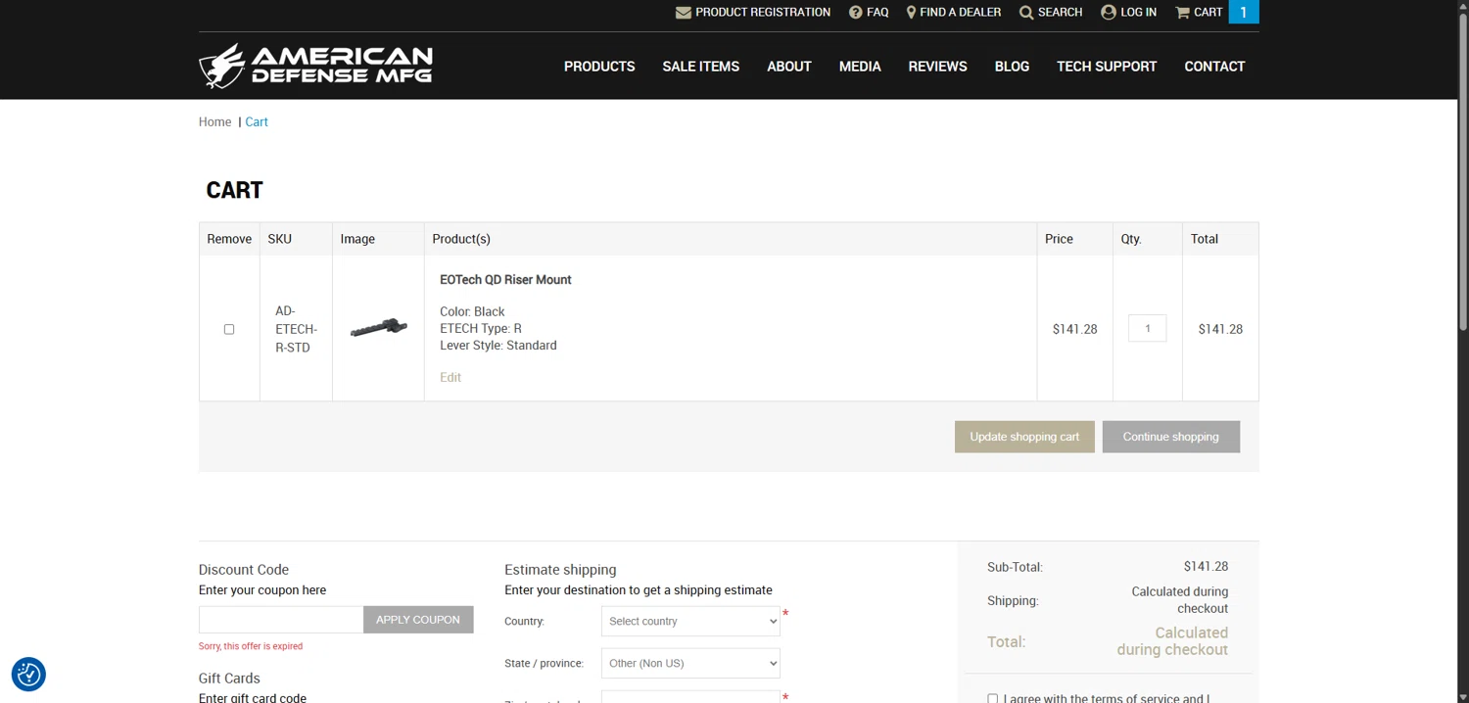Go to the Contact page

1214,67
